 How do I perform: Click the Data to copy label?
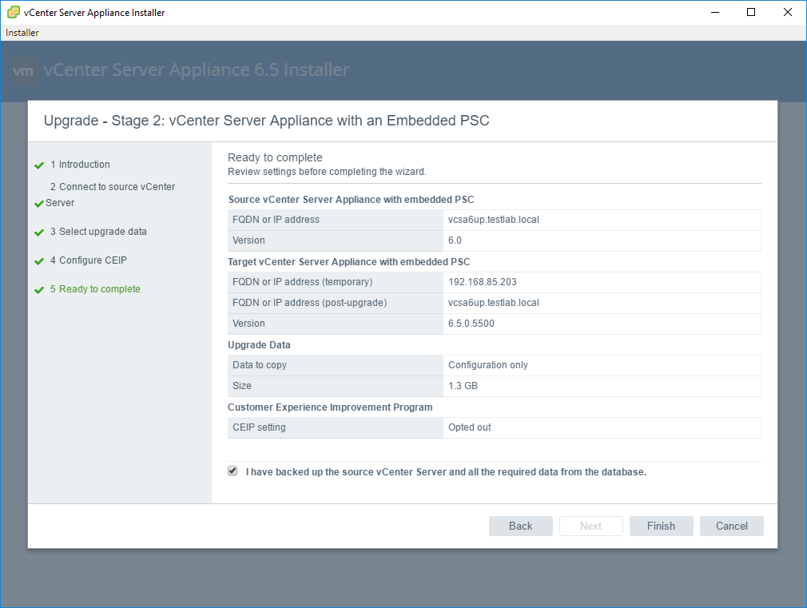click(260, 365)
